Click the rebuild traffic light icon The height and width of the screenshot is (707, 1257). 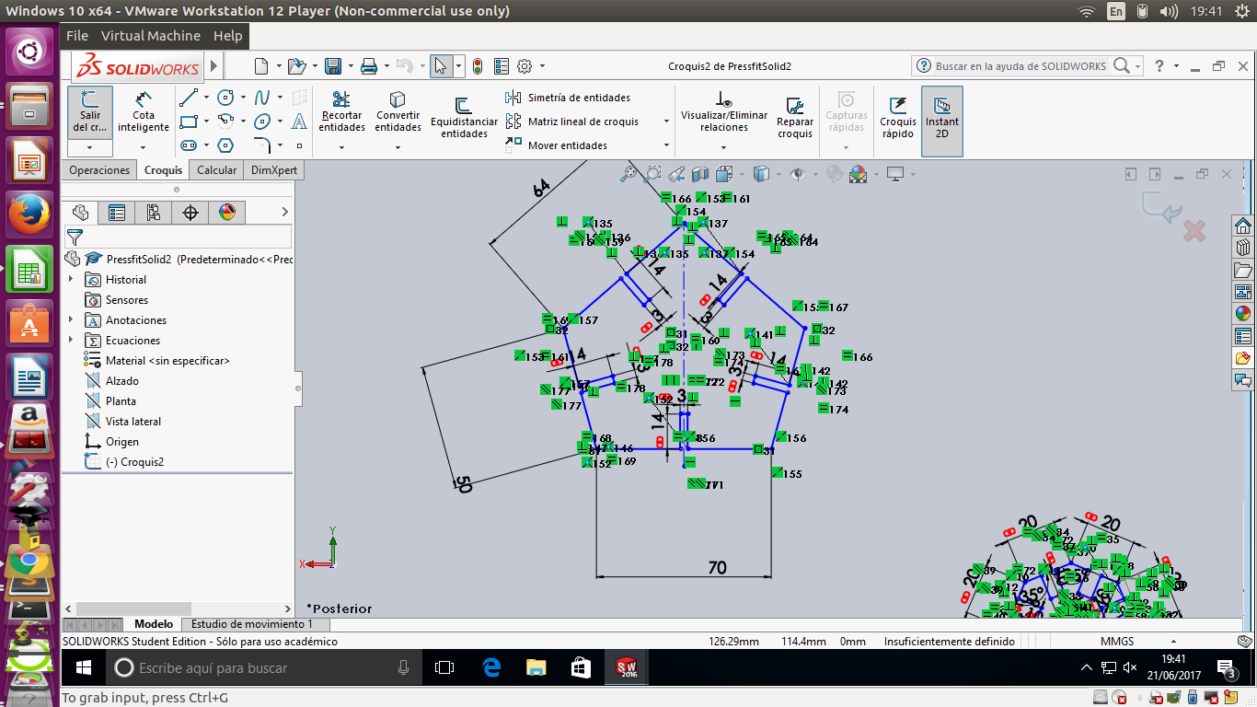[x=478, y=66]
